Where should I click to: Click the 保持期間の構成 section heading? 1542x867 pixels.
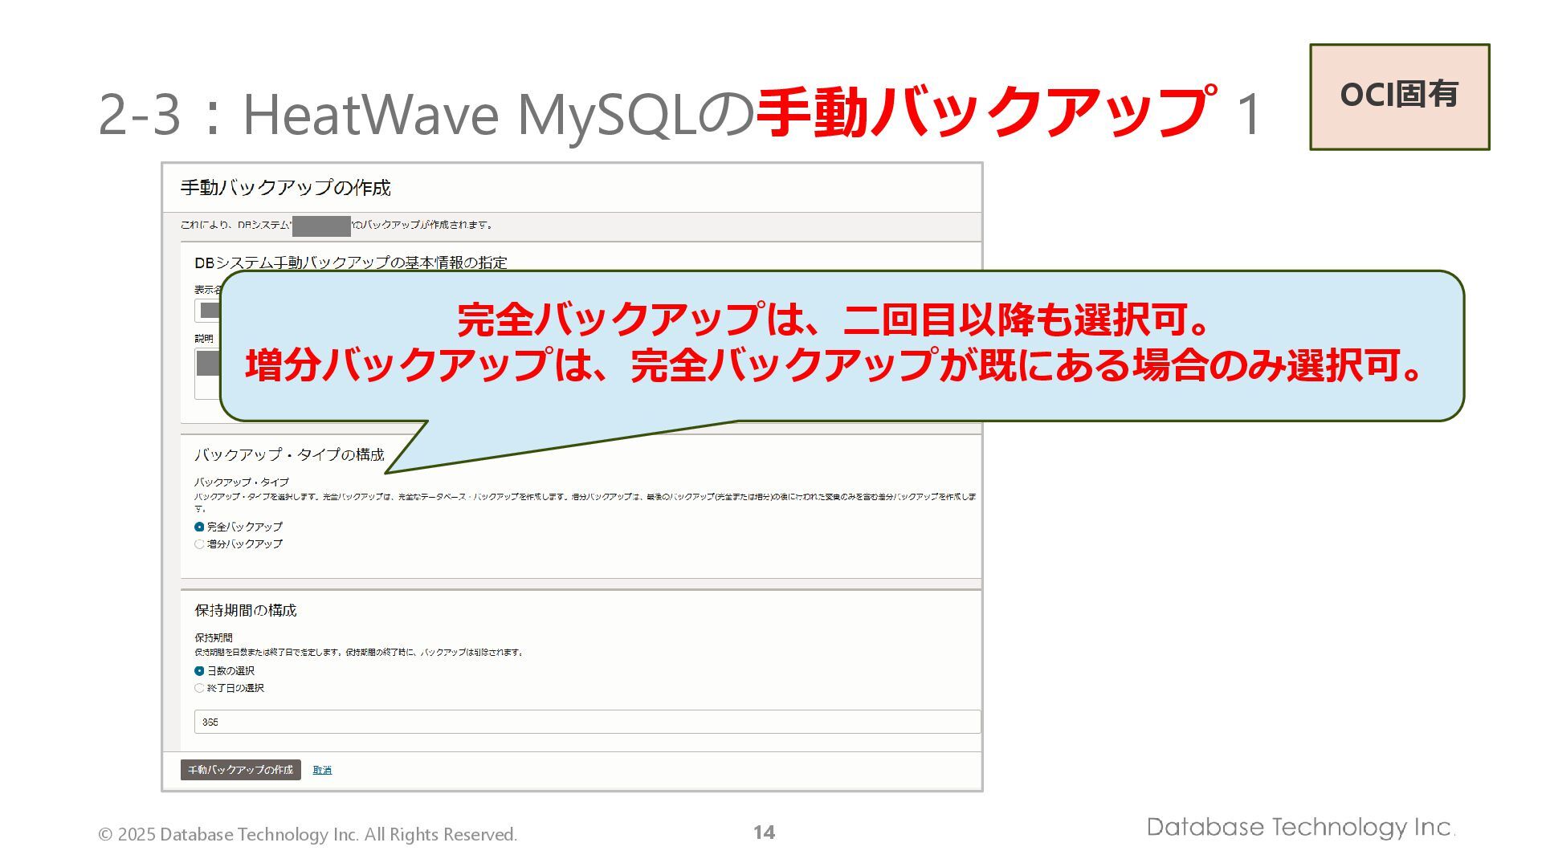[x=246, y=610]
